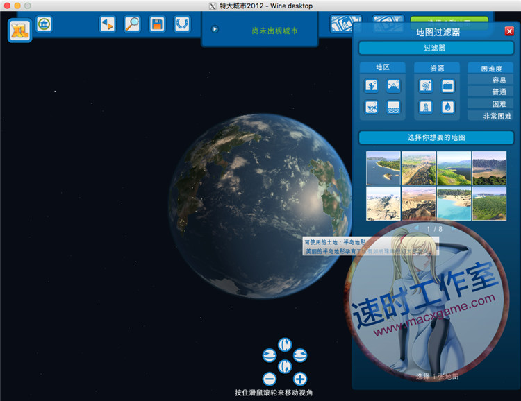Screen dimensions: 521x401
Task: Select the snowy mountains map thumbnail
Action: click(383, 203)
